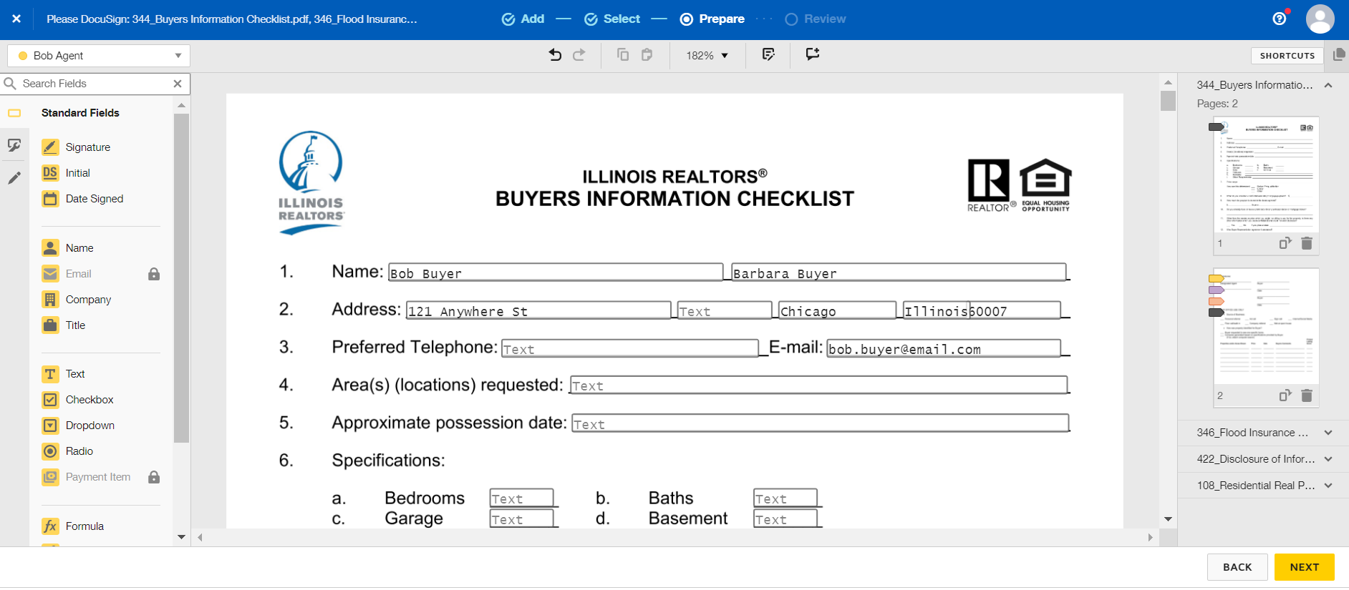The height and width of the screenshot is (590, 1349).
Task: Select the Checkbox field type
Action: coord(89,400)
